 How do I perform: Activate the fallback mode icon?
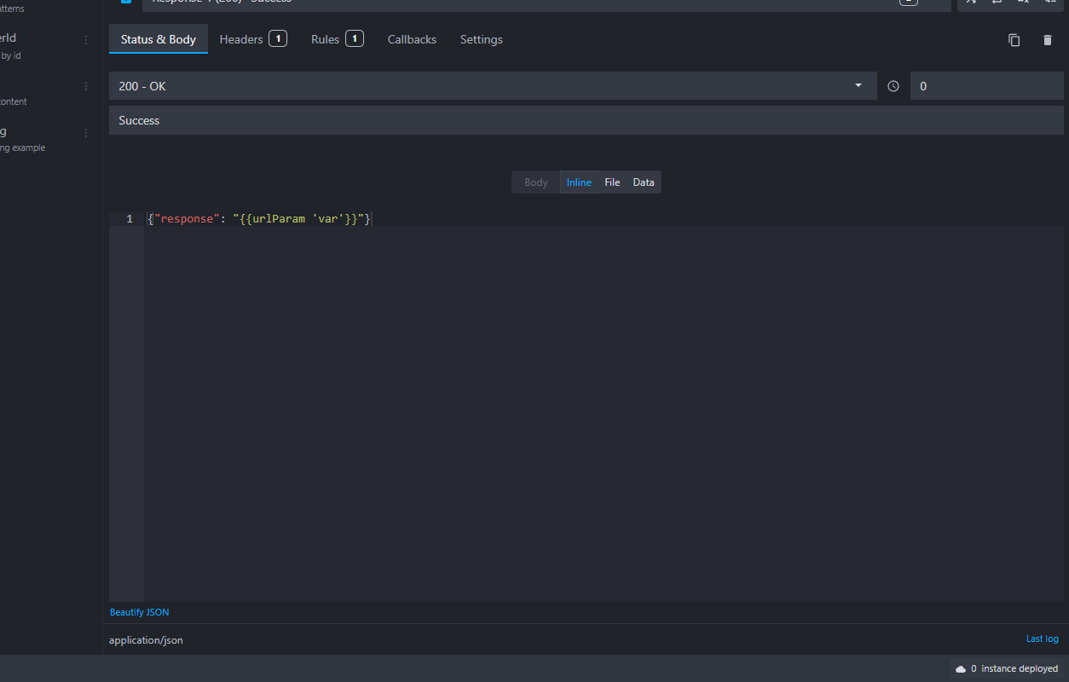[x=1048, y=4]
